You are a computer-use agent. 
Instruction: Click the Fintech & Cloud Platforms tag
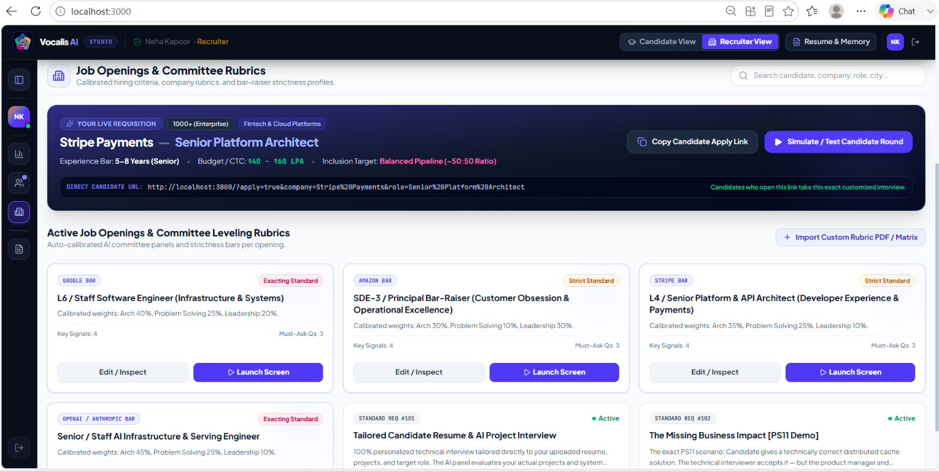(282, 124)
